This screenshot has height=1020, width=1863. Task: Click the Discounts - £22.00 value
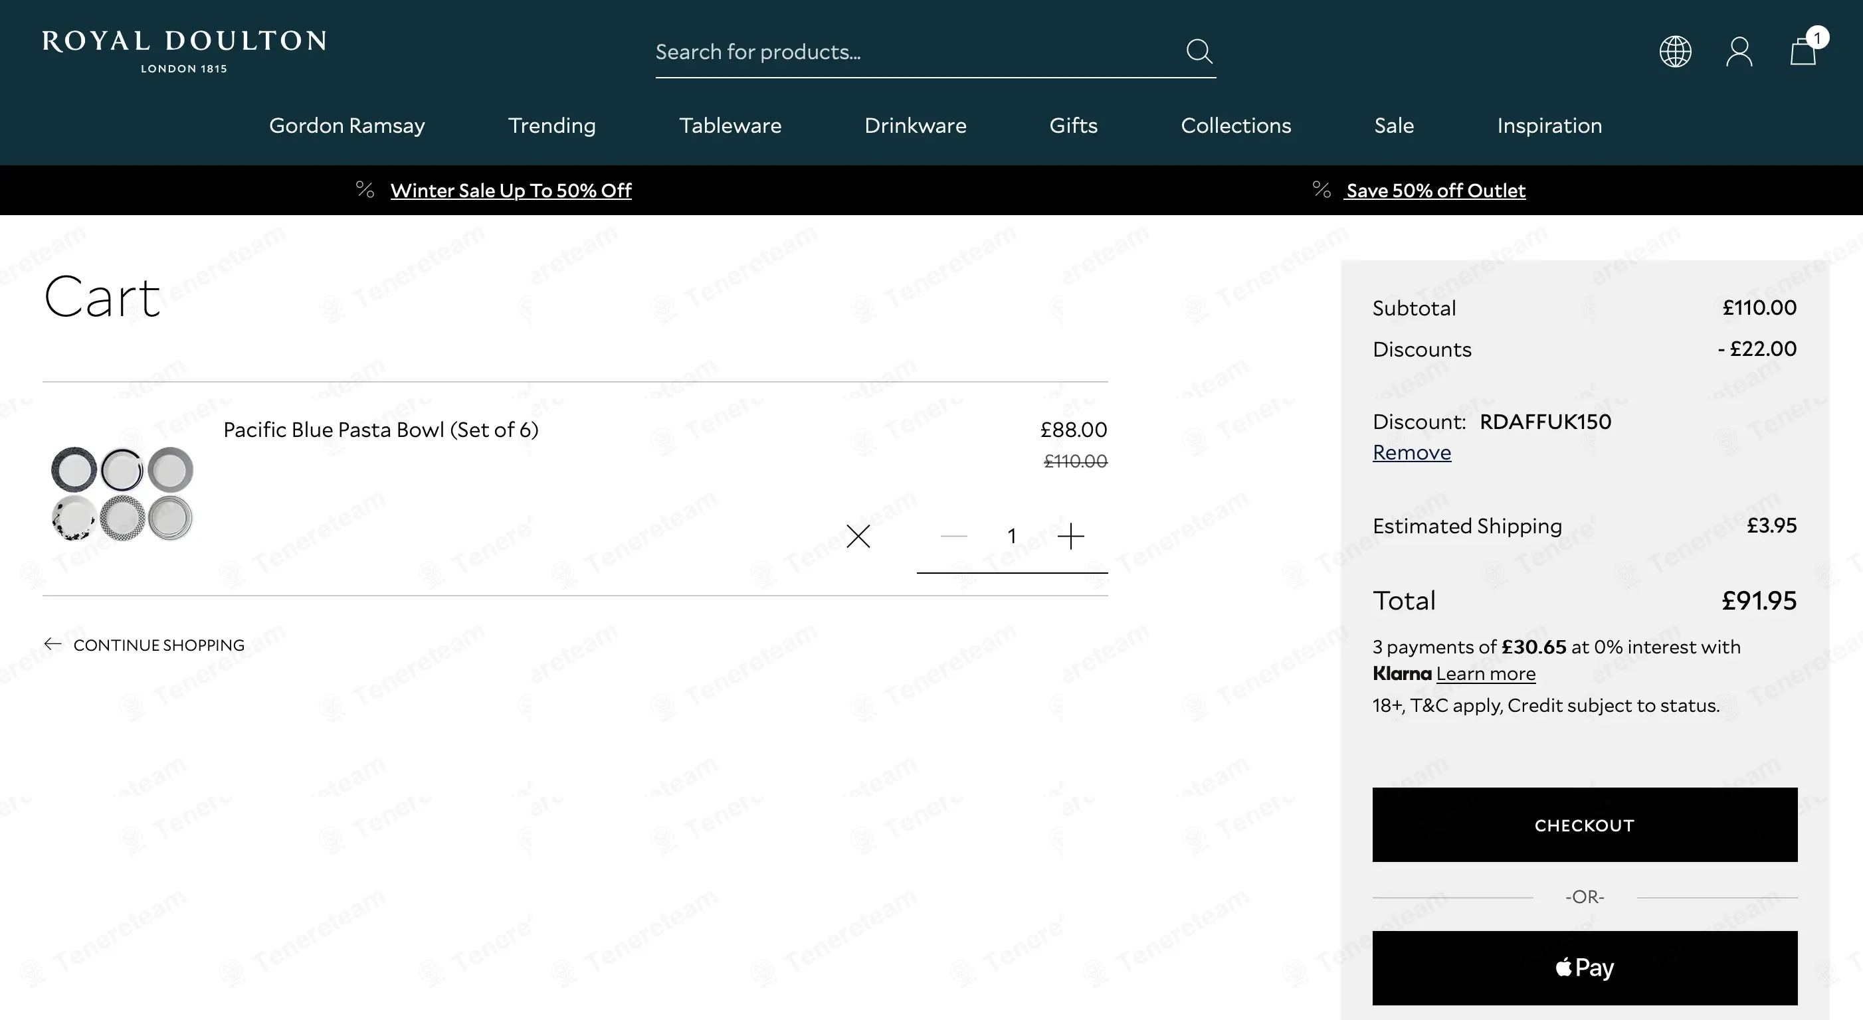pyautogui.click(x=1757, y=349)
